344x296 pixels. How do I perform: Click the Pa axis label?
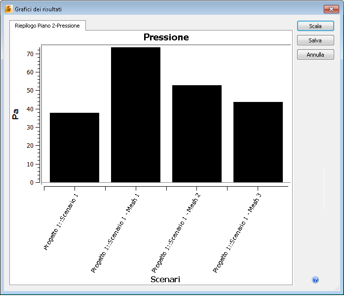click(15, 114)
